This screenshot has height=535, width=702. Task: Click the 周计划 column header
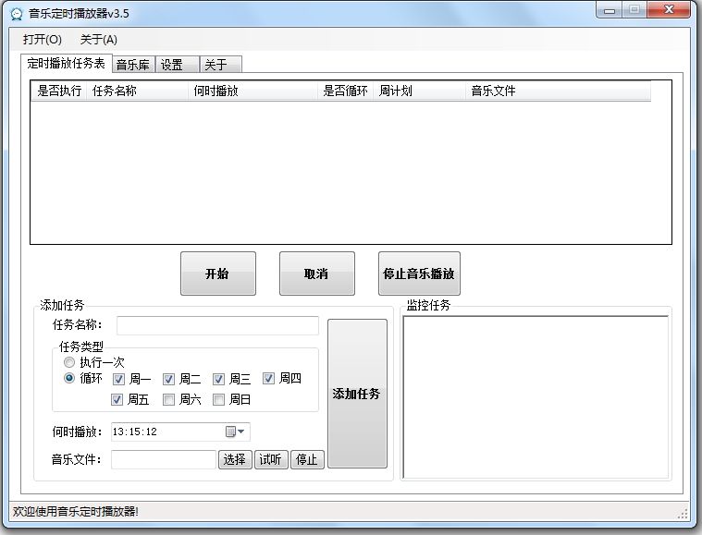[x=420, y=91]
